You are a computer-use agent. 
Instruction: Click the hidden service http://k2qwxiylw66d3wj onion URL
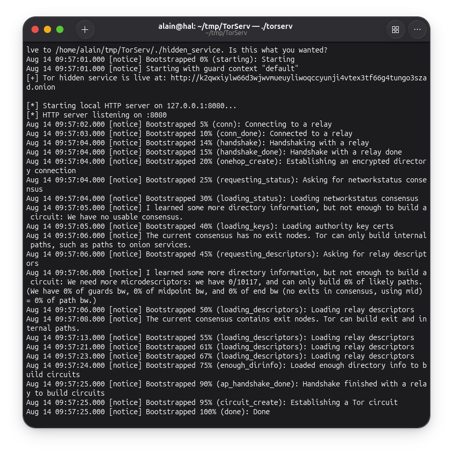(x=298, y=78)
